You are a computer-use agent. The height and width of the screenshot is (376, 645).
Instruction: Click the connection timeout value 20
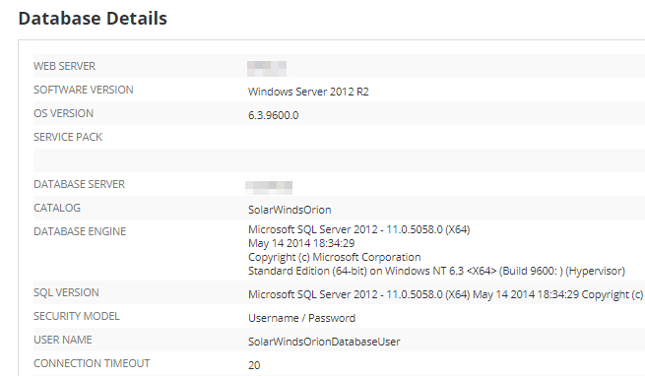point(254,365)
